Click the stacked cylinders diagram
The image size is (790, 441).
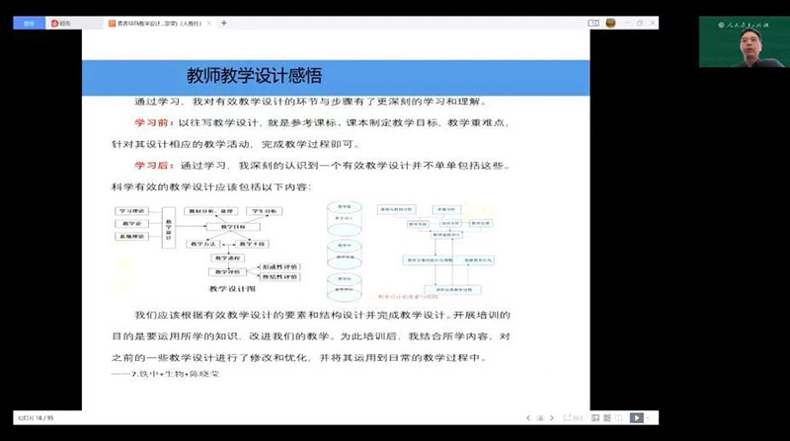tap(344, 251)
